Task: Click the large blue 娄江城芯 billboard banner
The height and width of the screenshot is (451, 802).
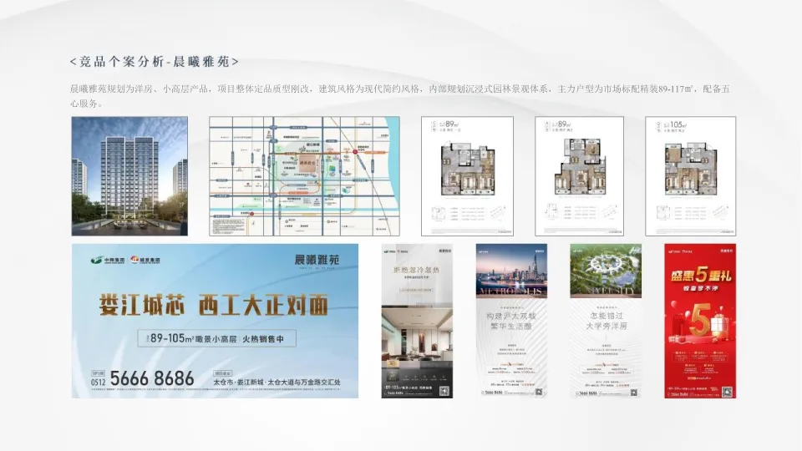Action: click(x=215, y=321)
